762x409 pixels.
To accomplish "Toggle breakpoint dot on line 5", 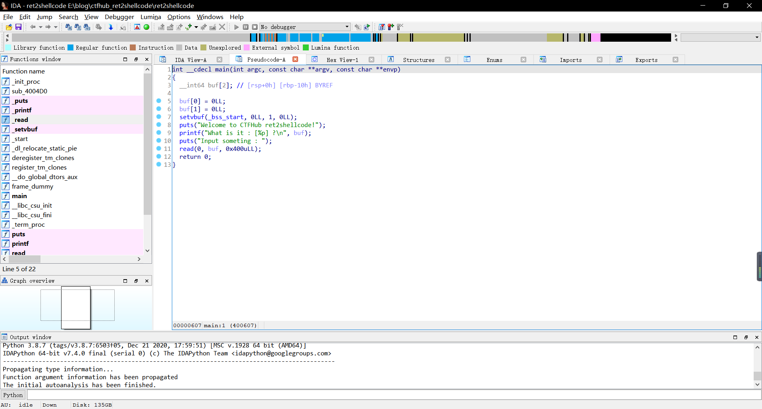I will [x=159, y=101].
